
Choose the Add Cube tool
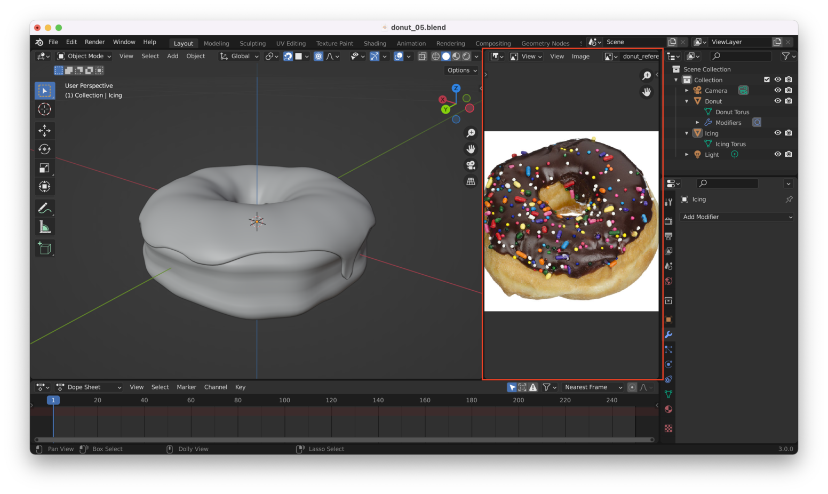[x=45, y=248]
